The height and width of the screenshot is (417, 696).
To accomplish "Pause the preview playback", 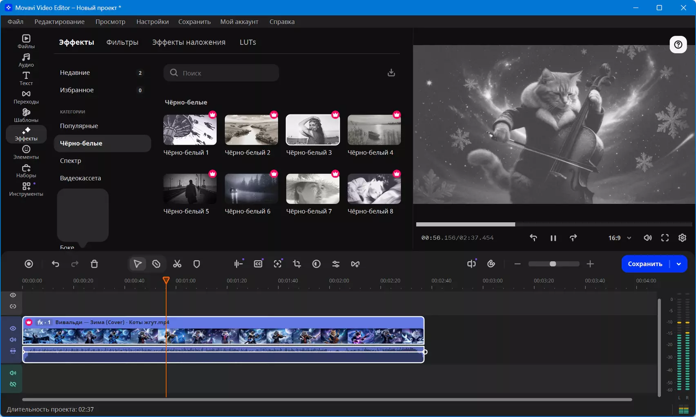I will pos(553,238).
